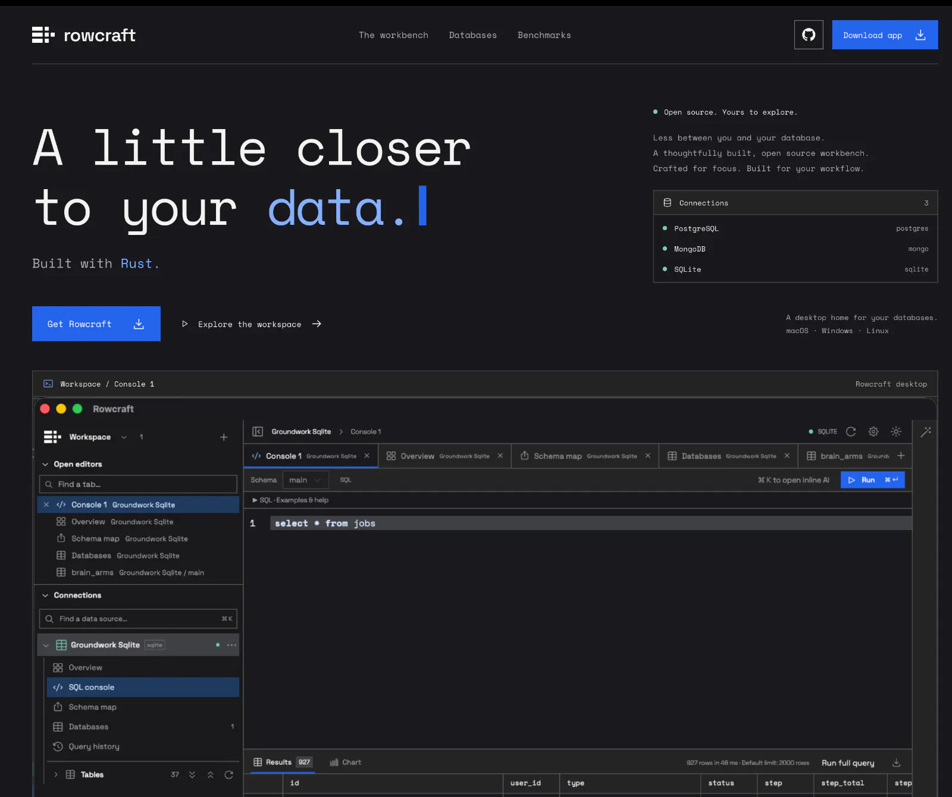Image resolution: width=952 pixels, height=797 pixels.
Task: Switch to the Schema map tab
Action: pos(585,456)
